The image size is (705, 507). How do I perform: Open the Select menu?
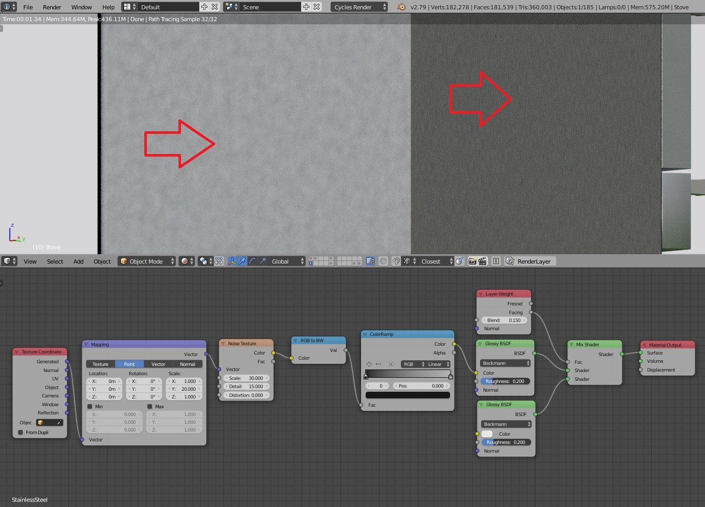click(55, 261)
